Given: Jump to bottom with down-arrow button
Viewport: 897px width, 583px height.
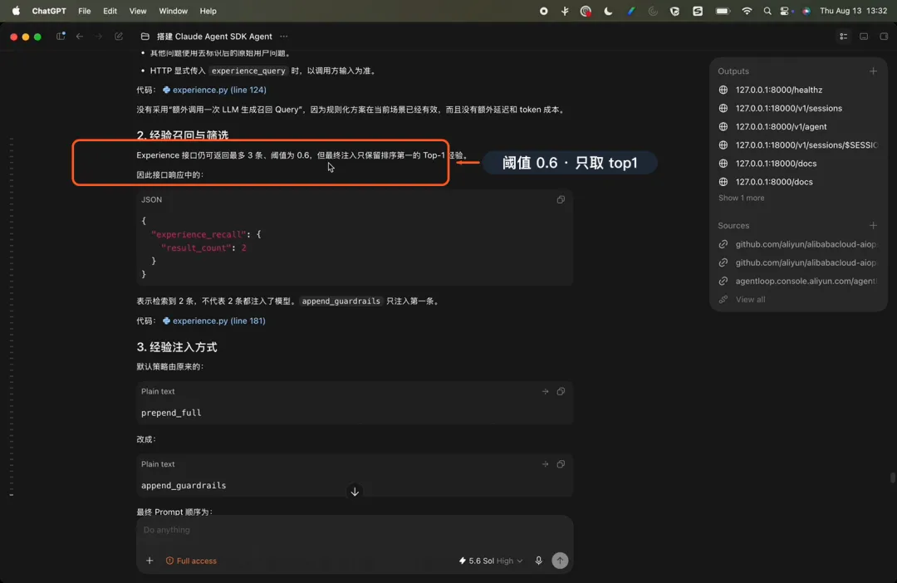Looking at the screenshot, I should click(x=355, y=492).
